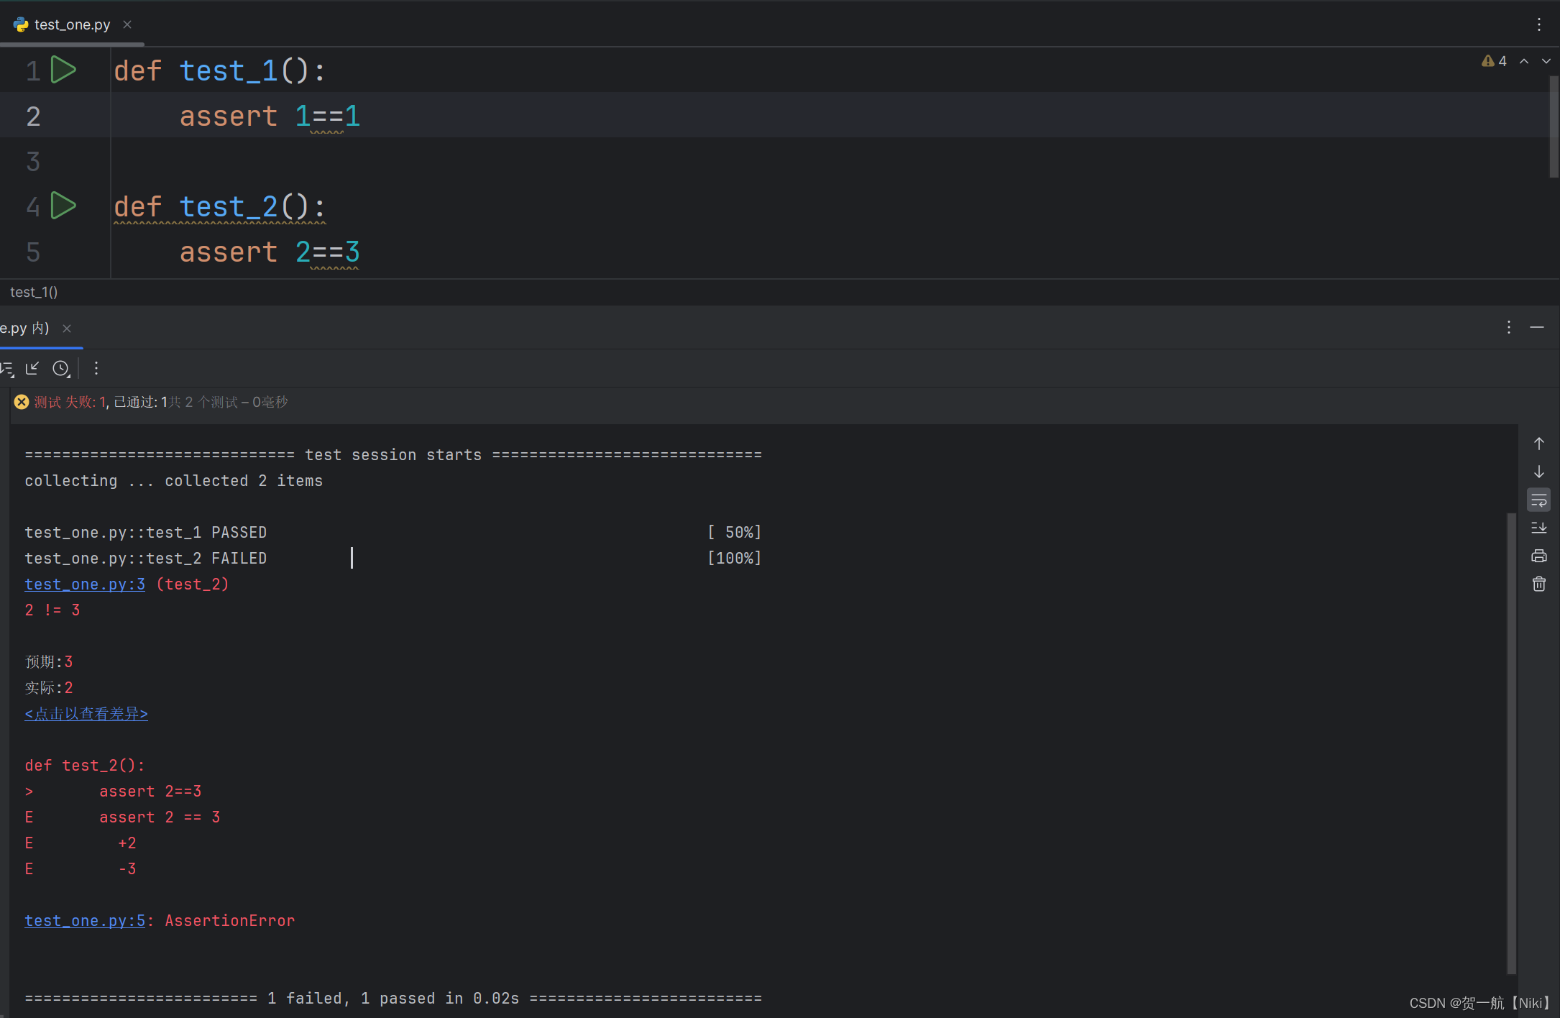This screenshot has width=1560, height=1018.
Task: Click the 'assert 1==1' code line
Action: pyautogui.click(x=270, y=116)
